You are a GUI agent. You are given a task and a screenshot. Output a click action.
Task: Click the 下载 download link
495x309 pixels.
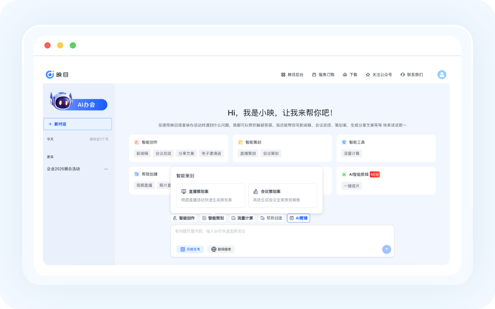pyautogui.click(x=350, y=75)
